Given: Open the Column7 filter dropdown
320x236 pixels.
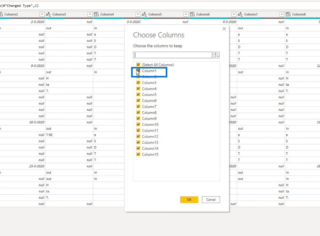Looking at the screenshot, I should 282,14.
